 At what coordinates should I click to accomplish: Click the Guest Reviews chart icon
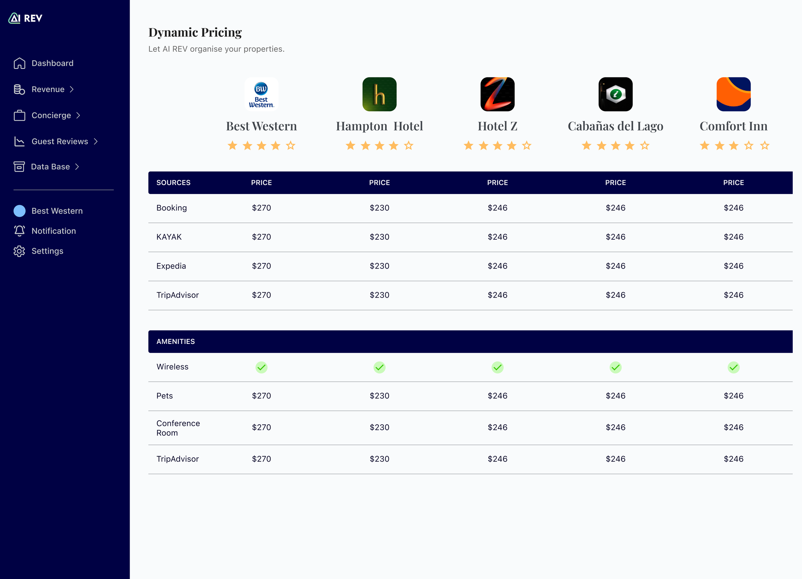(x=20, y=141)
